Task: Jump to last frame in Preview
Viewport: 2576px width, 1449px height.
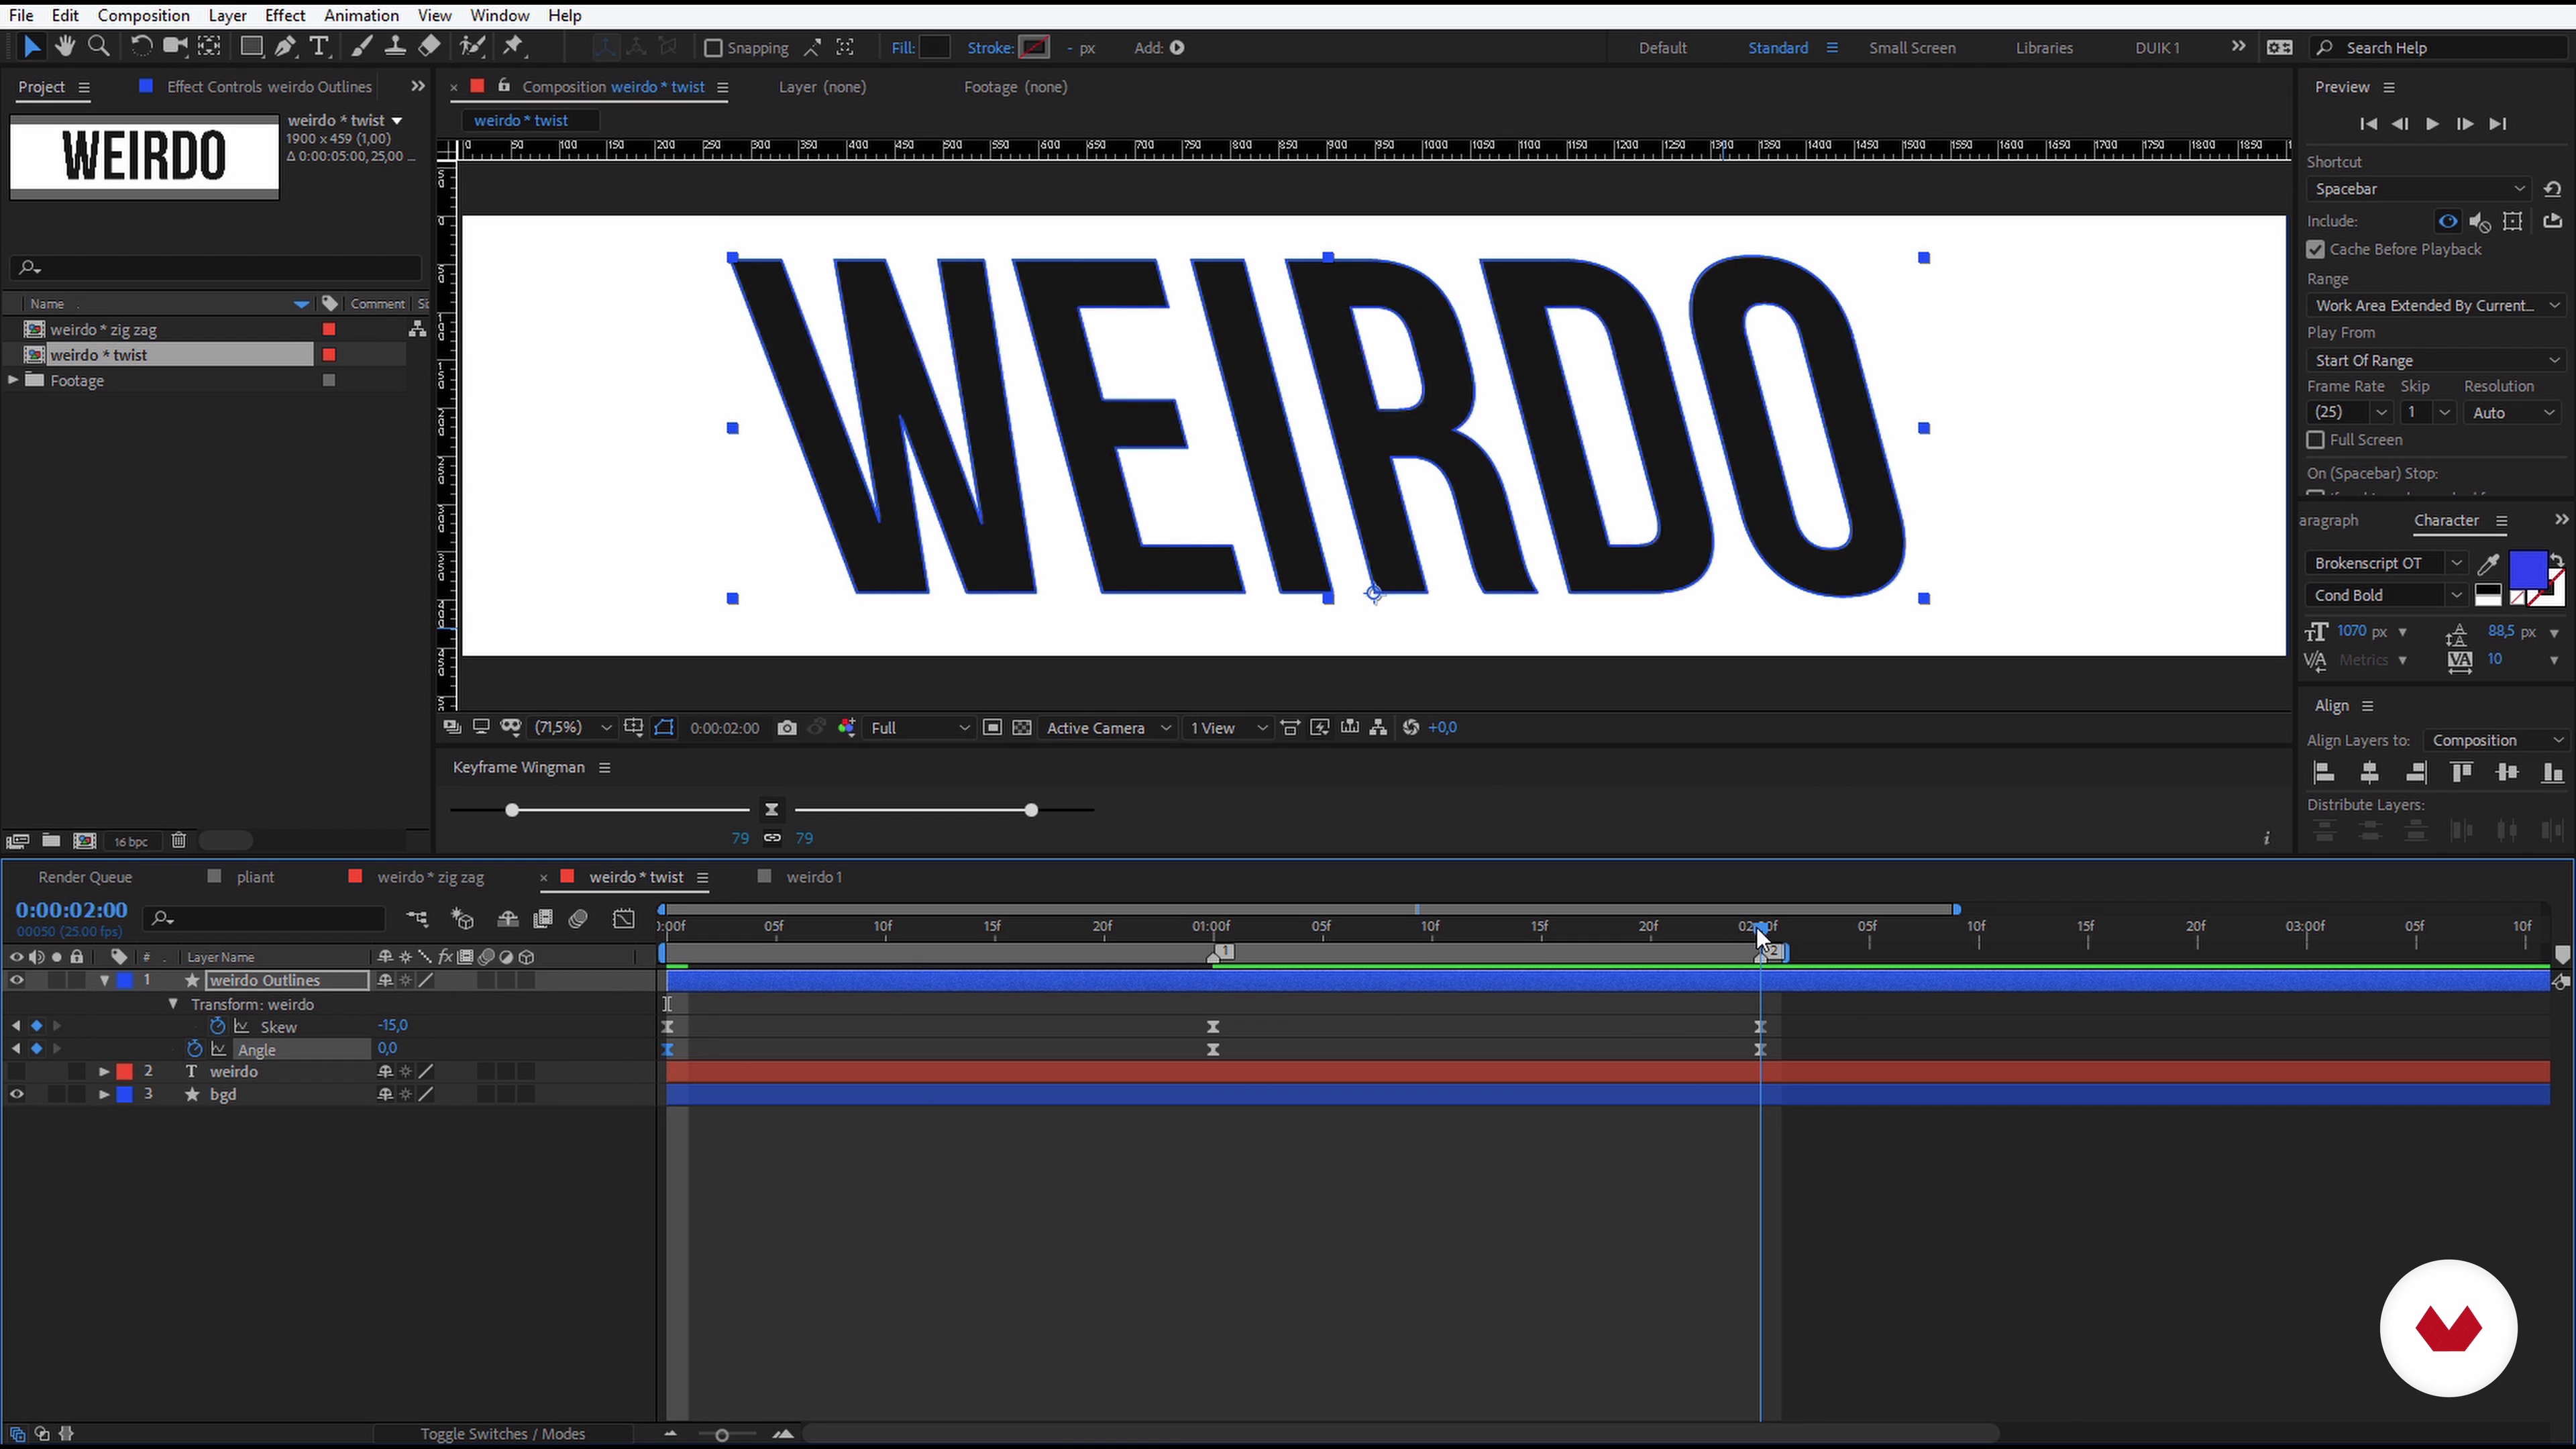Action: pos(2498,124)
